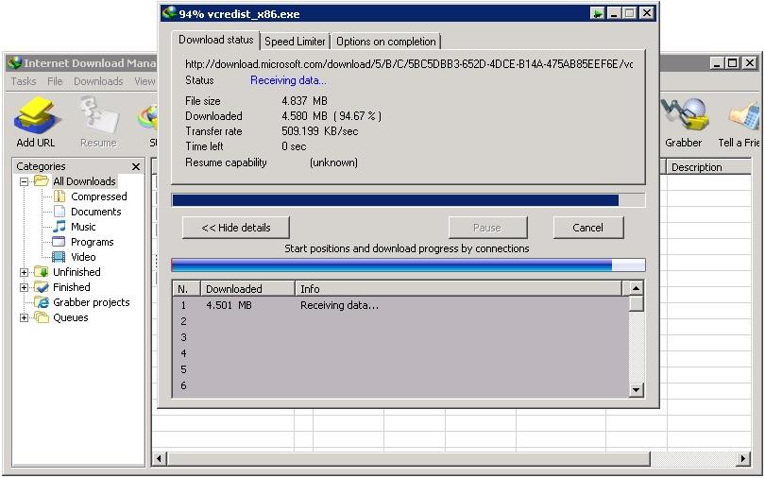Click the 'Receiving data...' status text
765x478 pixels.
click(288, 80)
